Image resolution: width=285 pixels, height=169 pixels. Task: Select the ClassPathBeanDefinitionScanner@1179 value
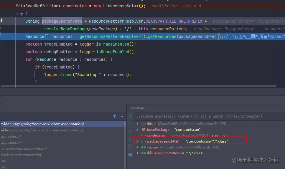pyautogui.click(x=192, y=124)
